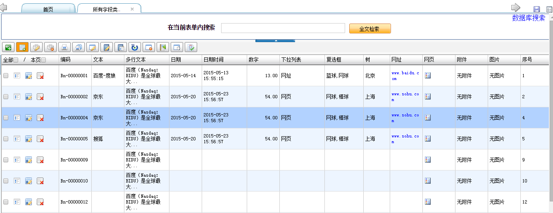Click the light window with pencil toolbar icon
This screenshot has height=213, width=553.
[x=93, y=47]
